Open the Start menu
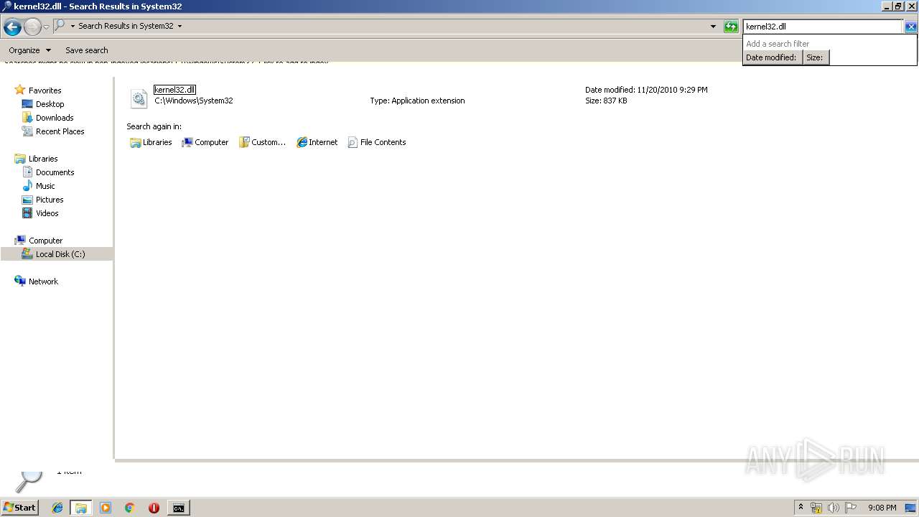 (19, 508)
